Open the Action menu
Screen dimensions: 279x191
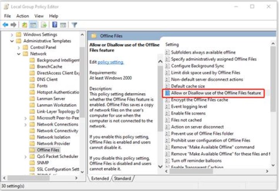22,16
